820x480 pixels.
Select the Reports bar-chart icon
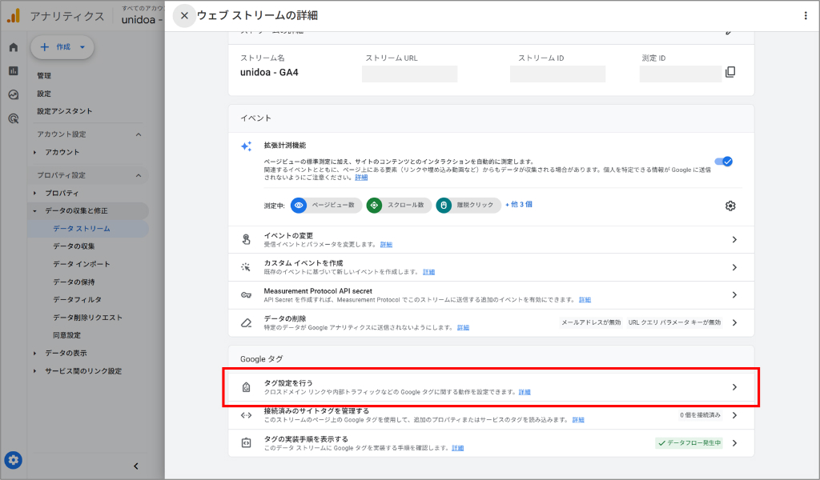click(12, 71)
